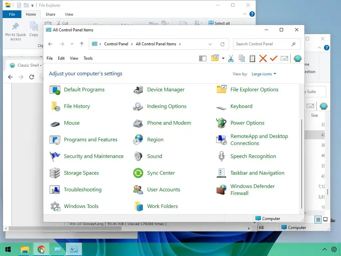Open Device Manager item

(x=159, y=90)
